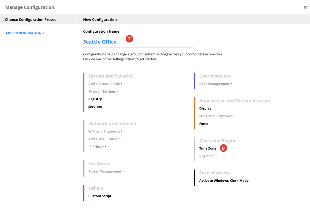The width and height of the screenshot is (310, 212).
Task: Select Start Menu Options
Action: point(215,116)
